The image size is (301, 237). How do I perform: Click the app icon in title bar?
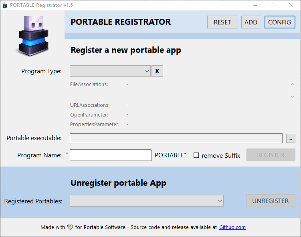click(5, 5)
